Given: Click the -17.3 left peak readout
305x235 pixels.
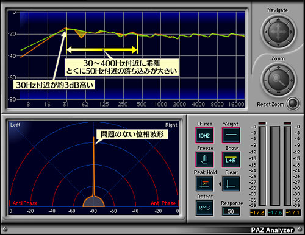Looking at the screenshot, I should 257,212.
